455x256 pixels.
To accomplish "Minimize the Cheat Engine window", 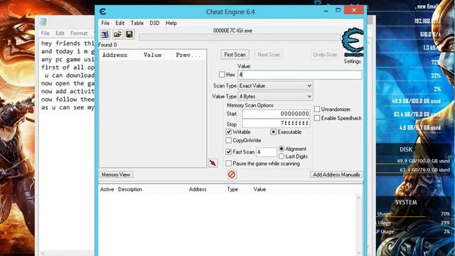I will coord(326,11).
